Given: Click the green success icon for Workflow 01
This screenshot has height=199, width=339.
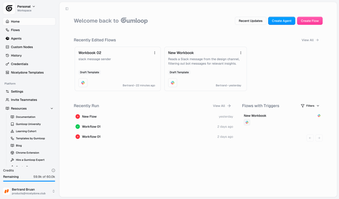Looking at the screenshot, I should [78, 127].
